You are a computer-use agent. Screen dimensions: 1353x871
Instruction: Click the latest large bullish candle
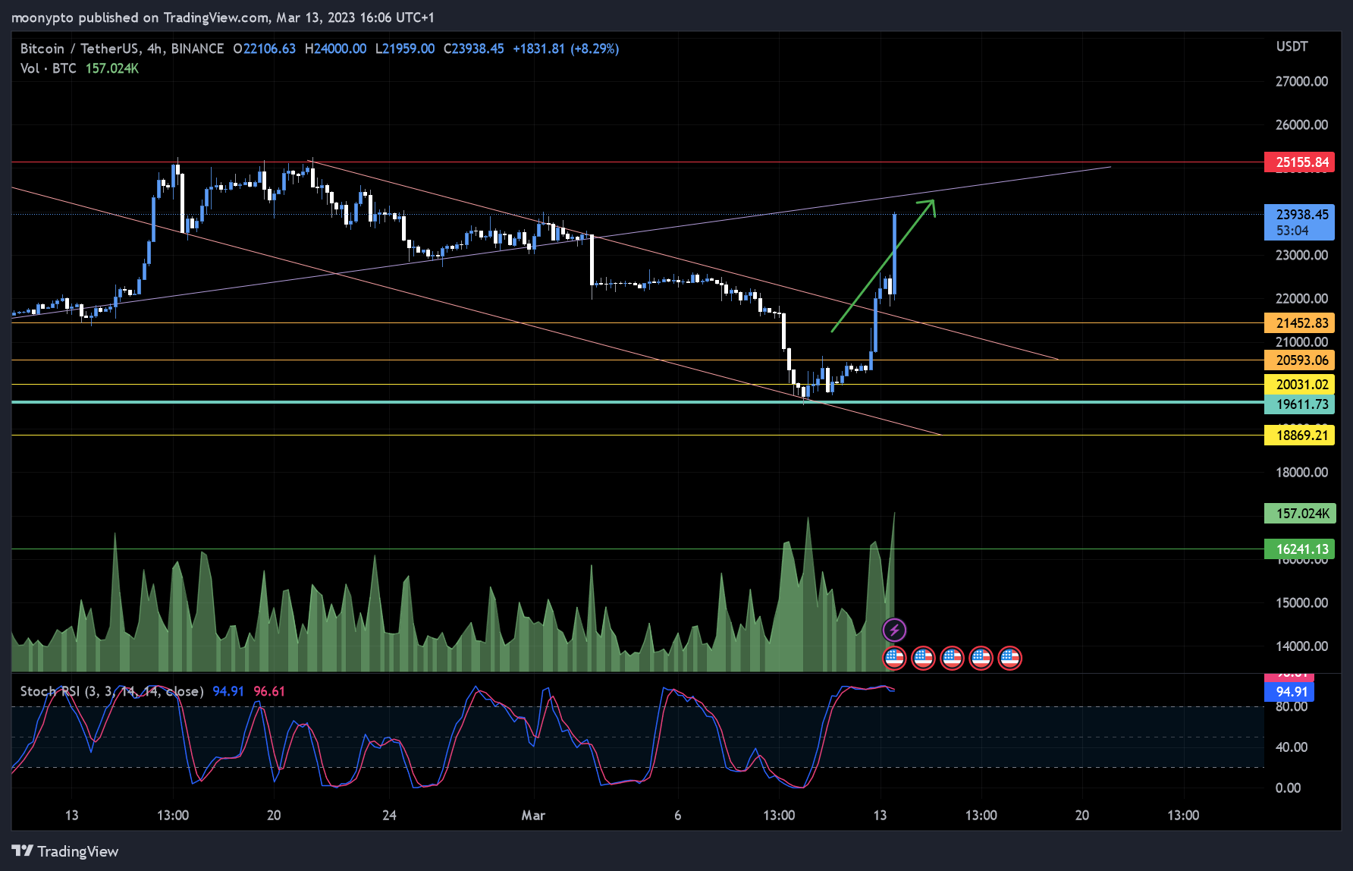[895, 254]
